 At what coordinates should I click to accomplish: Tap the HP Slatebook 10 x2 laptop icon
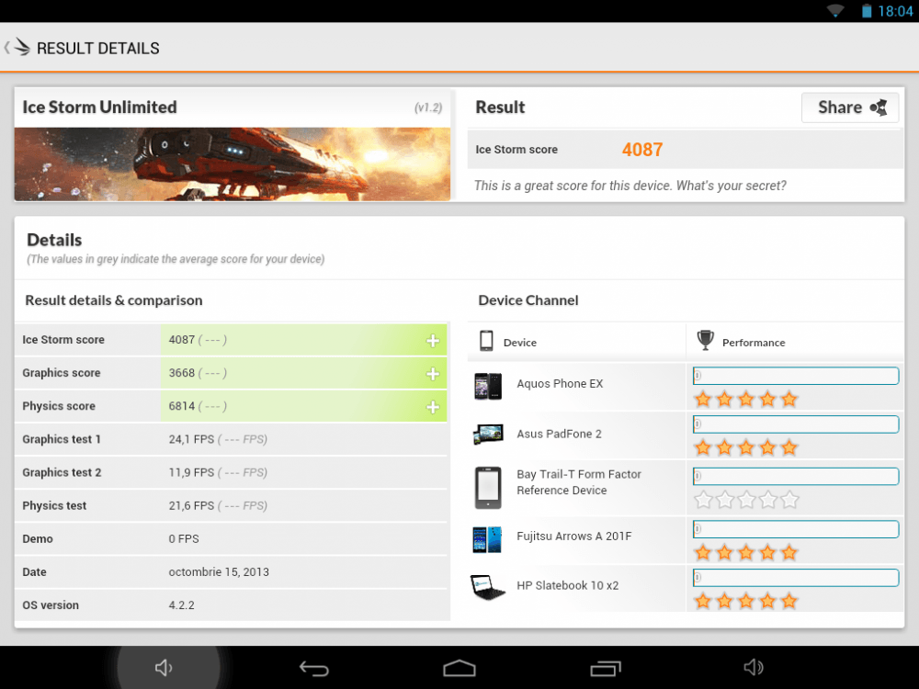(x=488, y=587)
